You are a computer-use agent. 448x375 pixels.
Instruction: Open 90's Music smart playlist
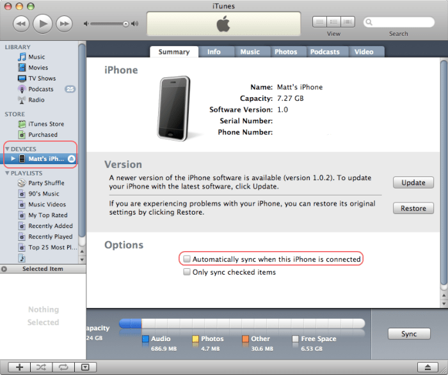[x=44, y=194]
